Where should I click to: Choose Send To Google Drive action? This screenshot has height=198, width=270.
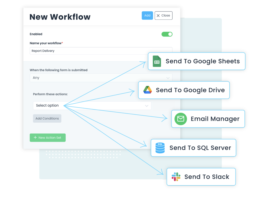(x=190, y=90)
